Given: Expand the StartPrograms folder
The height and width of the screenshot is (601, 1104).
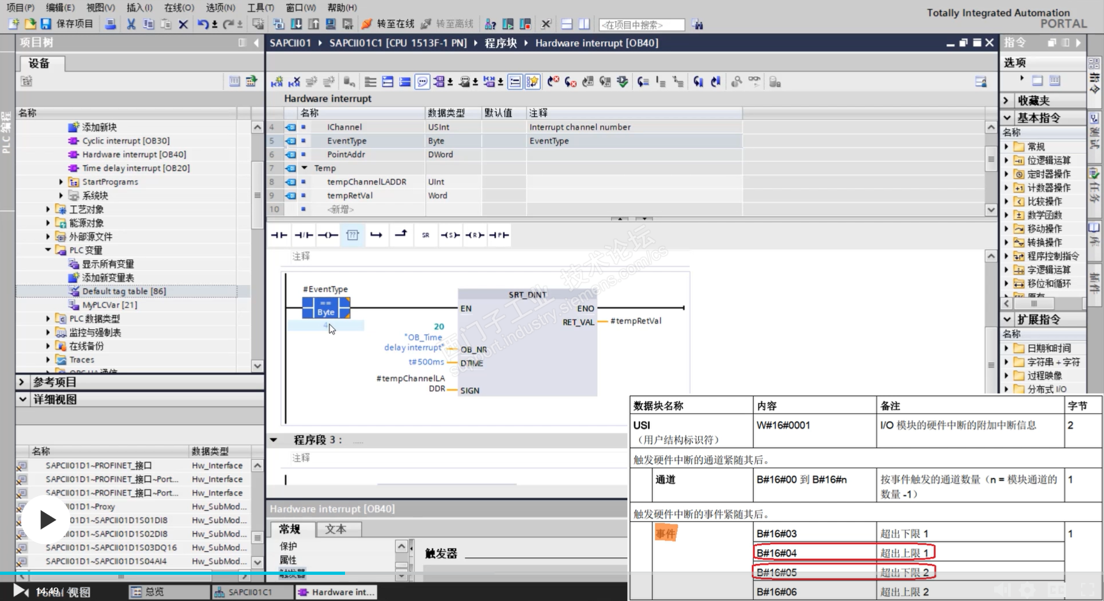Looking at the screenshot, I should pyautogui.click(x=61, y=182).
